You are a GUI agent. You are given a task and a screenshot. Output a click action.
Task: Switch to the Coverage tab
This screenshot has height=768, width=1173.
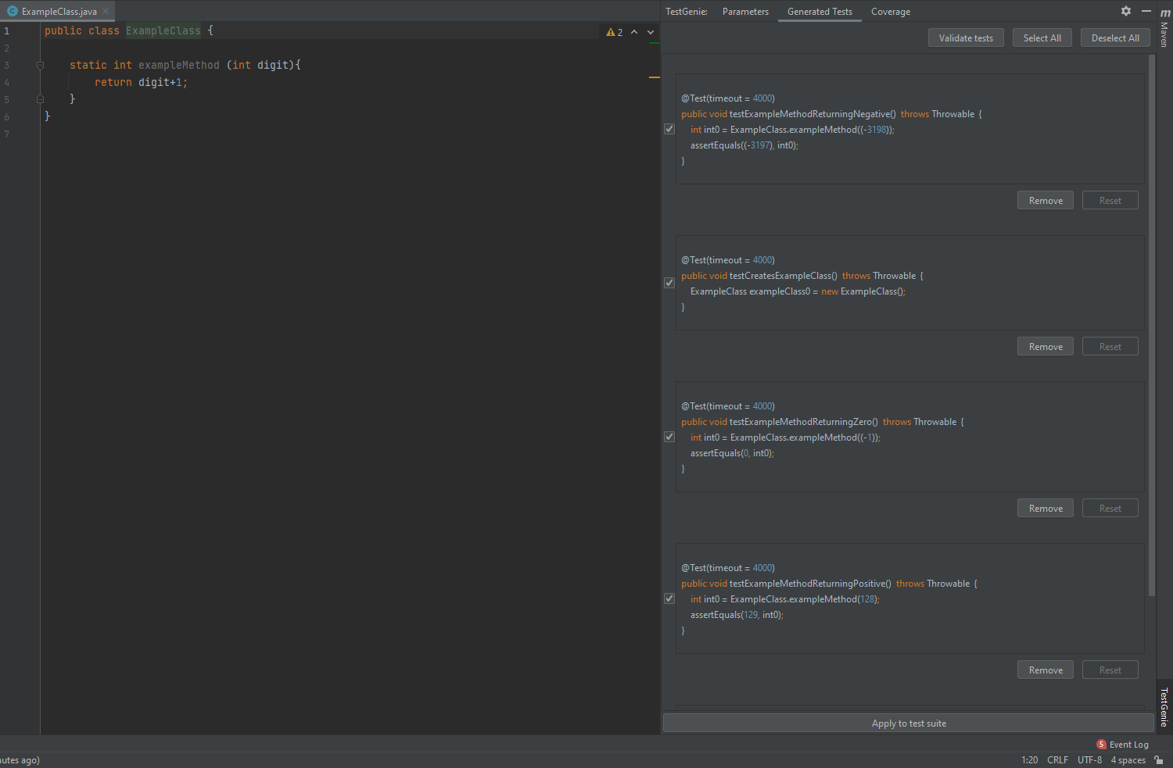click(891, 12)
